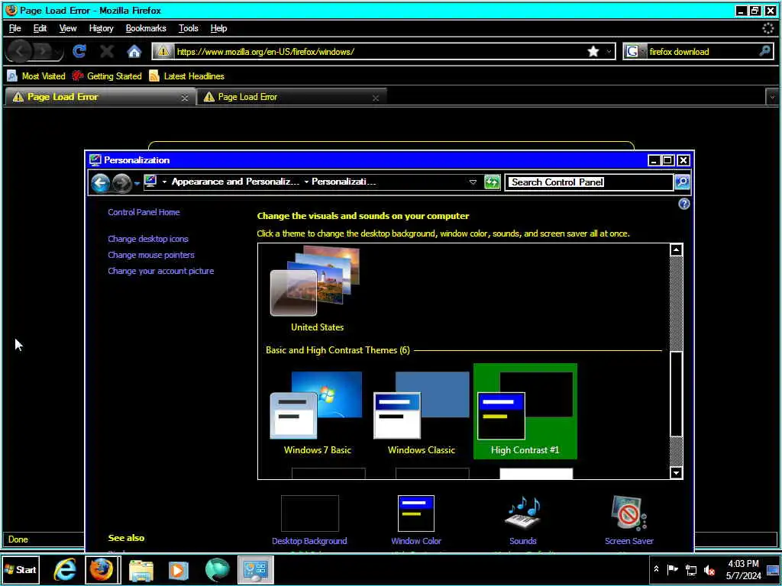Click the muted volume tray icon
The width and height of the screenshot is (782, 586).
(709, 570)
